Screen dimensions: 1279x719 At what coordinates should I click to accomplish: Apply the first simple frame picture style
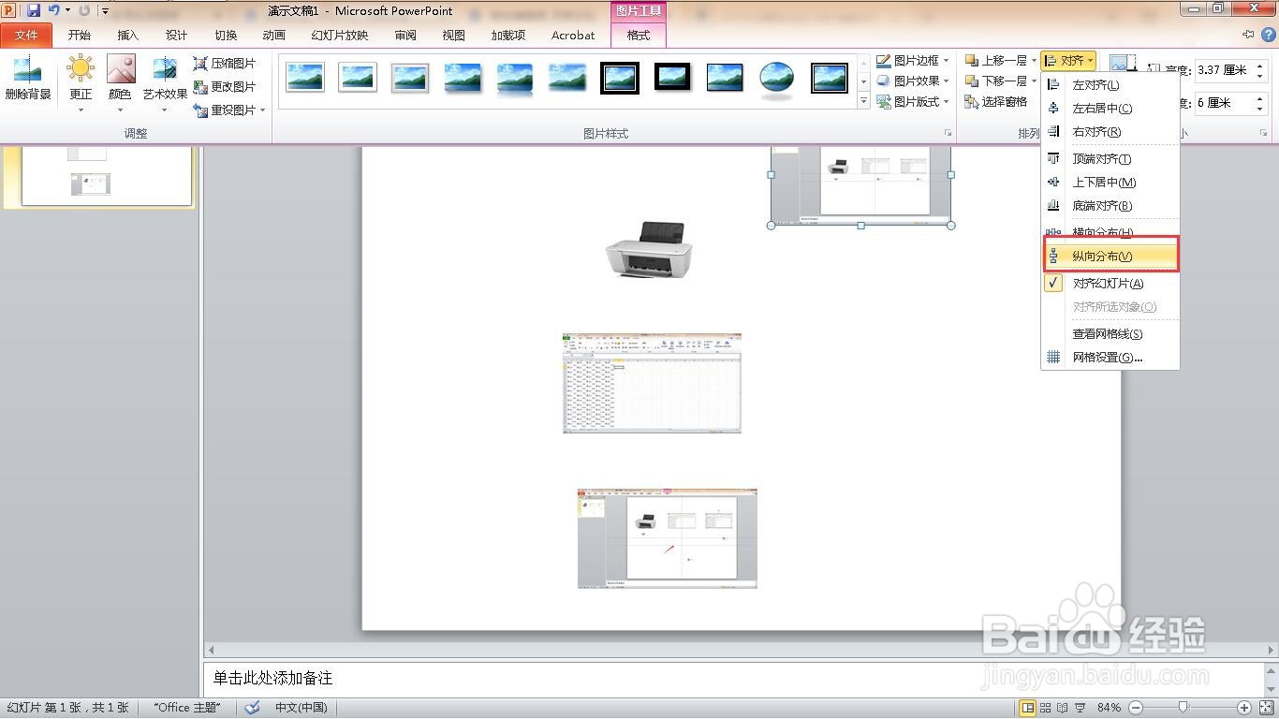tap(305, 78)
